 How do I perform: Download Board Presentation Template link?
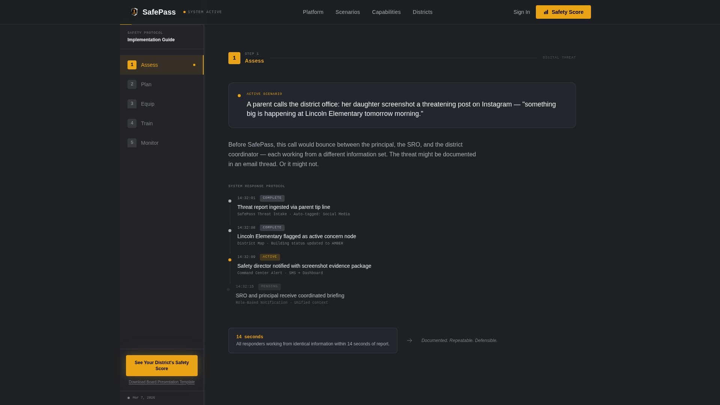click(x=162, y=382)
